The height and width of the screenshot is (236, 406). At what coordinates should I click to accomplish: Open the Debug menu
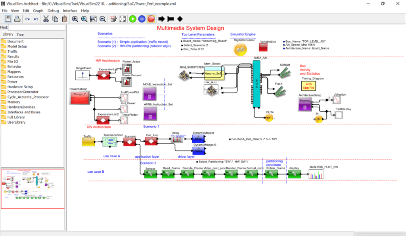tap(53, 10)
